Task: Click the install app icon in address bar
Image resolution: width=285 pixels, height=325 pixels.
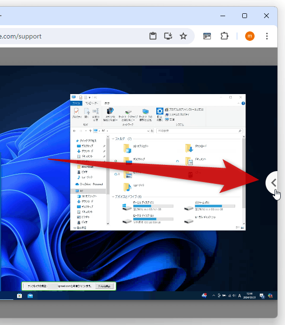Action: pyautogui.click(x=168, y=36)
